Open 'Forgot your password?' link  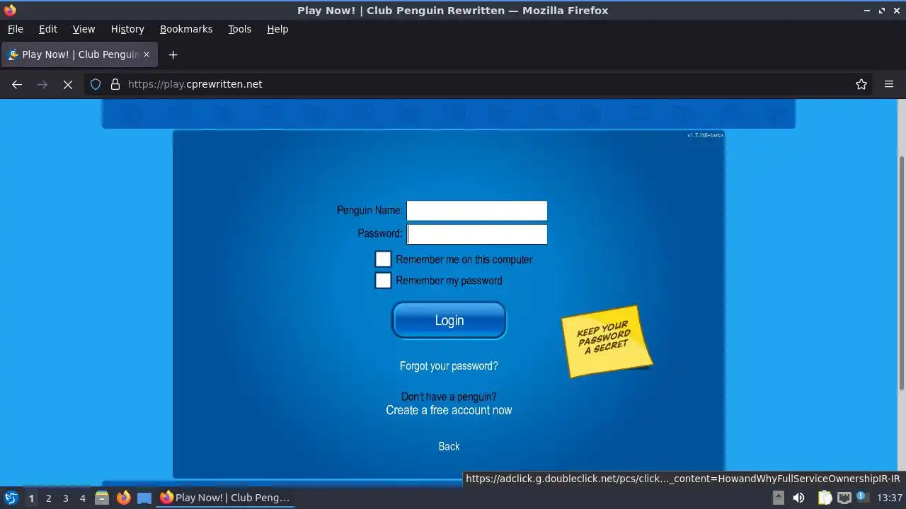tap(449, 365)
